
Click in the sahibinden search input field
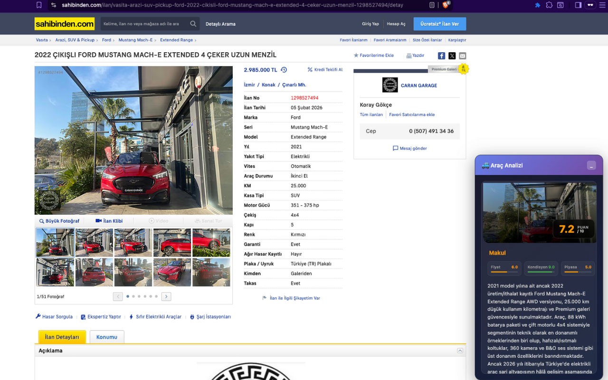click(144, 24)
